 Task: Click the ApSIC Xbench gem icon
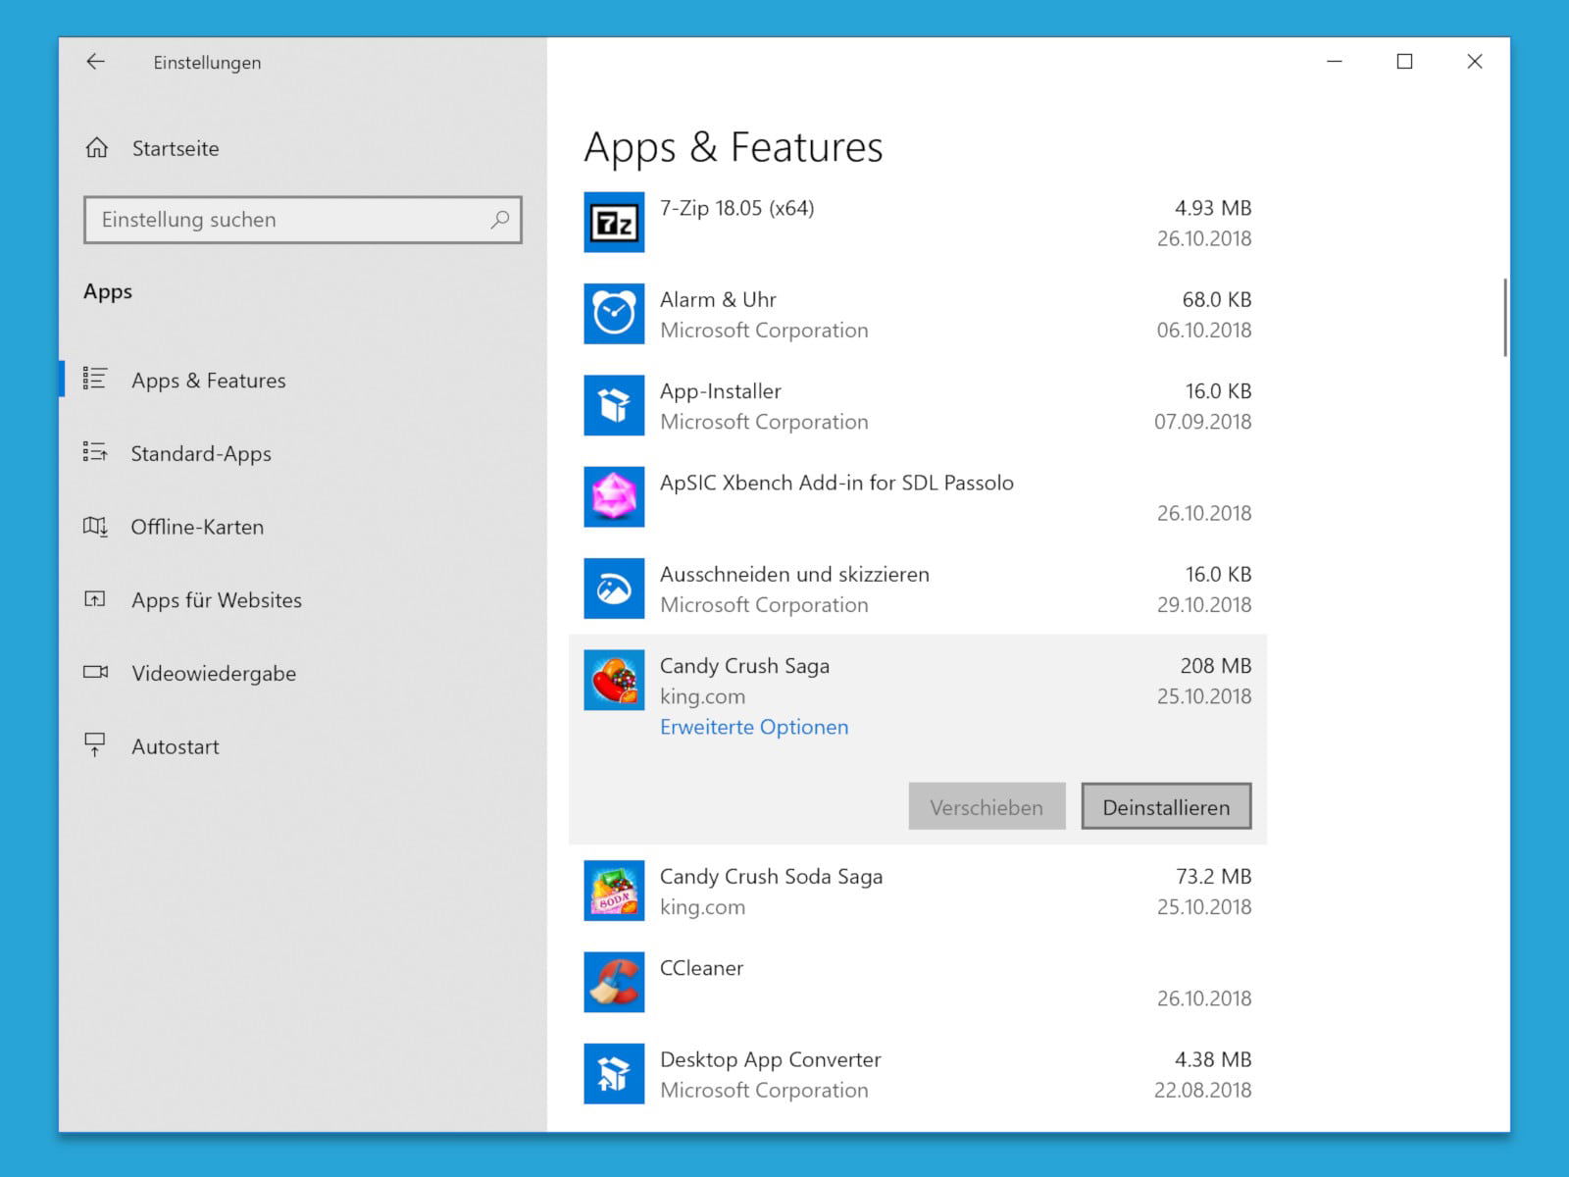coord(614,497)
